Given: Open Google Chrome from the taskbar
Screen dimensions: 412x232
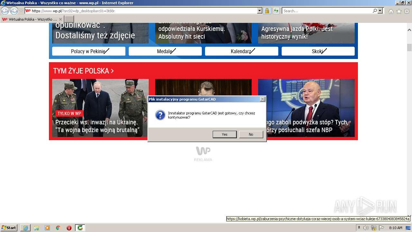Looking at the screenshot, I should coord(58,228).
